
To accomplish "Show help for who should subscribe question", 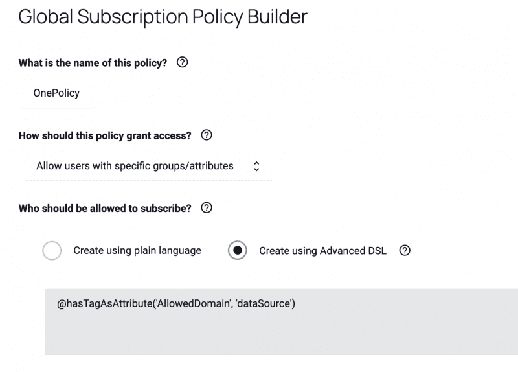I will [207, 207].
